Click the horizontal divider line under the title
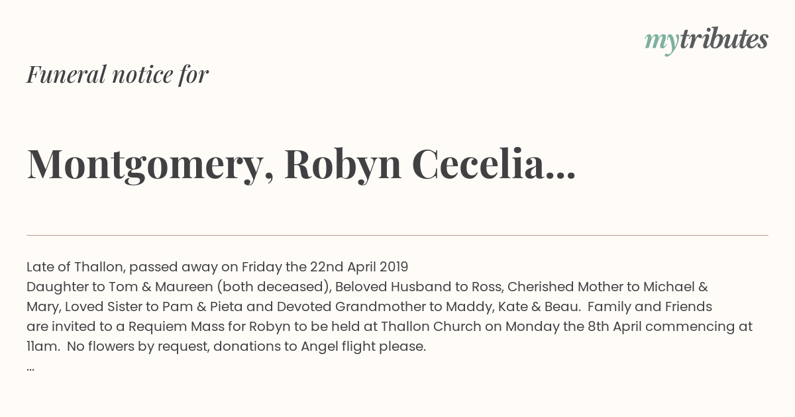Viewport: 795px width, 417px height. click(x=397, y=235)
